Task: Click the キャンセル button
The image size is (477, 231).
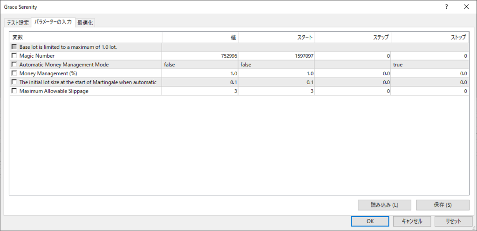Action: click(x=411, y=221)
